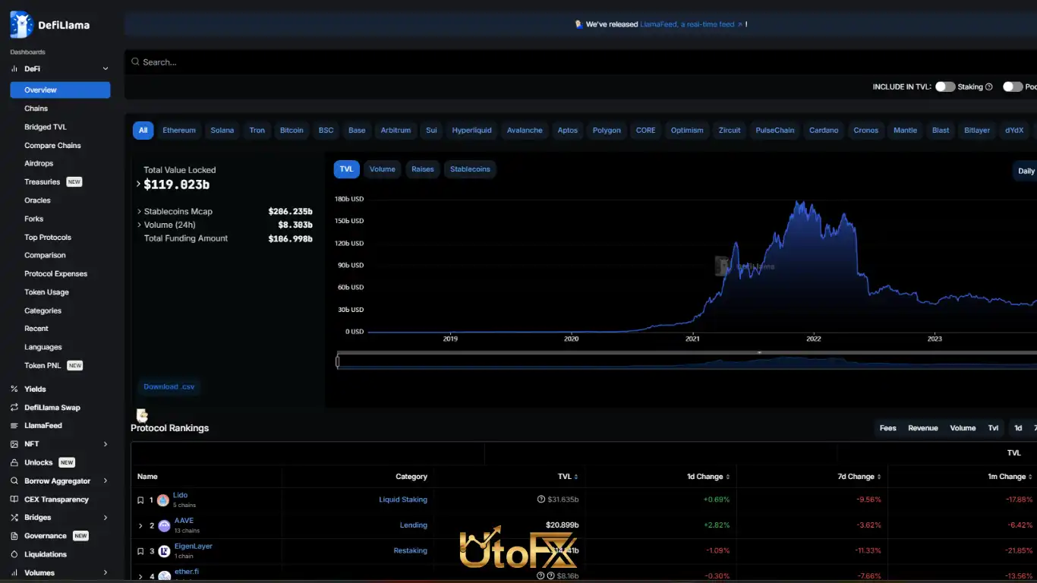
Task: Sort by 1d Change using its sort arrows
Action: 728,477
